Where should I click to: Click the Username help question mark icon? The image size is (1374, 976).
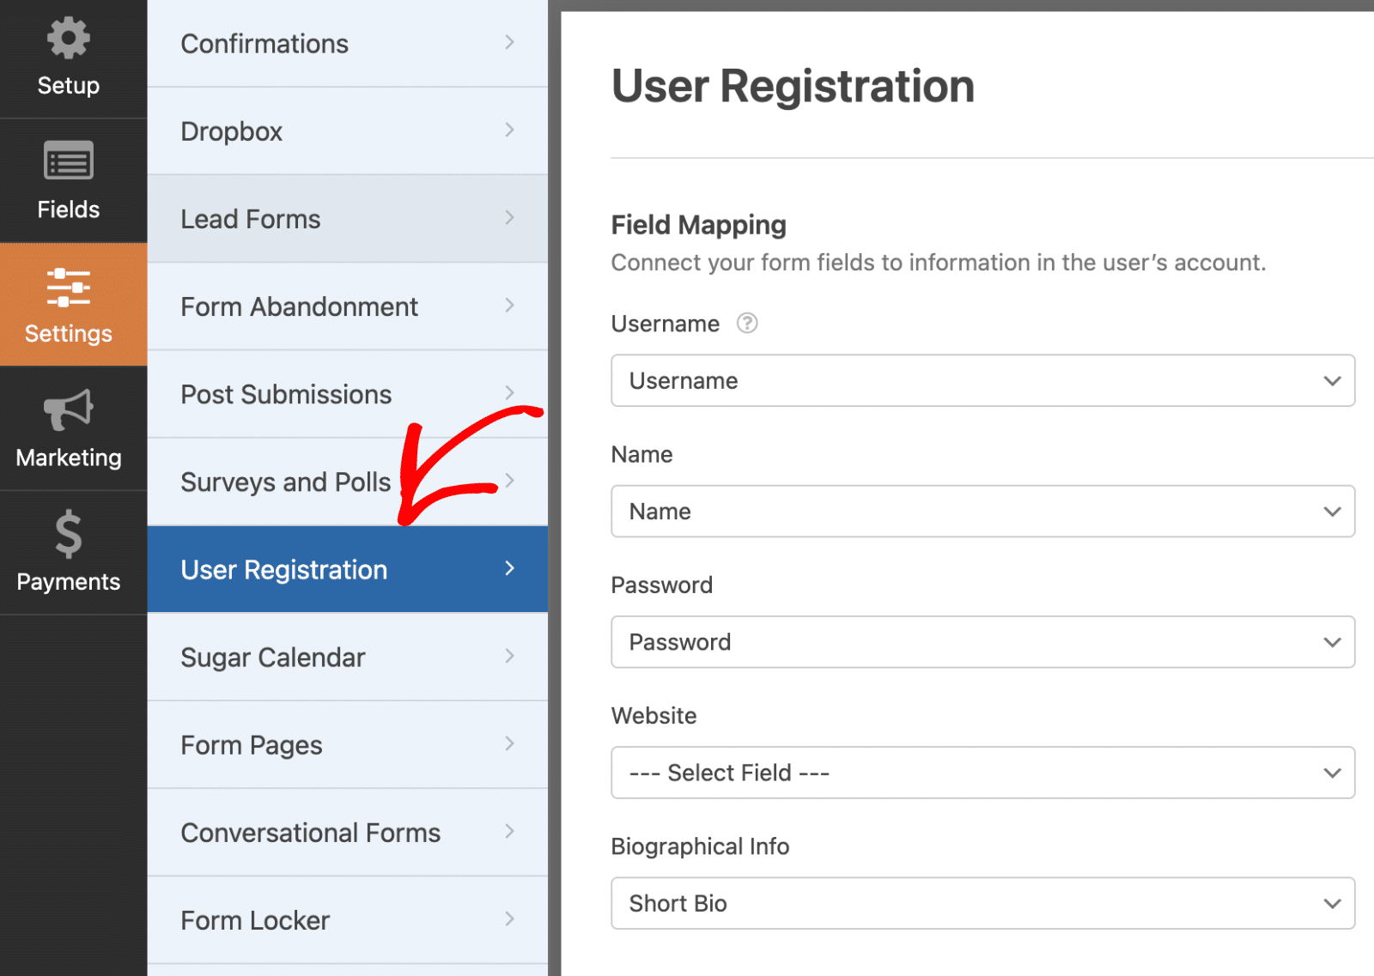[x=747, y=323]
